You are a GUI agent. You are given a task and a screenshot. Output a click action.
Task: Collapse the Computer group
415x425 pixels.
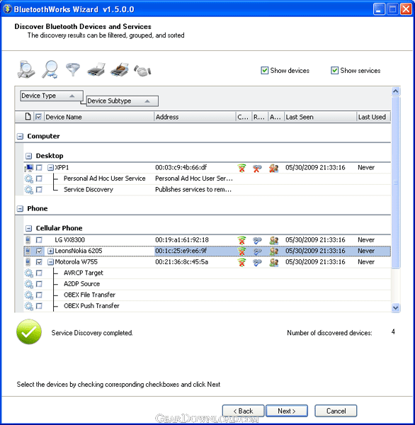(x=20, y=136)
